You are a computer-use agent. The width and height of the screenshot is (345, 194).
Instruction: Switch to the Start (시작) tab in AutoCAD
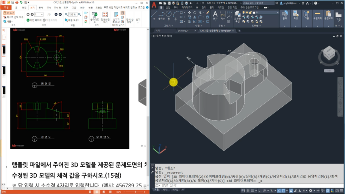point(158,31)
